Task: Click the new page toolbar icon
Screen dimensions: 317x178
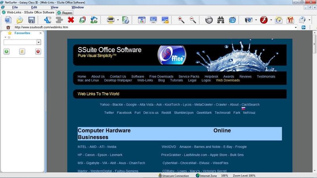Action: click(x=8, y=20)
